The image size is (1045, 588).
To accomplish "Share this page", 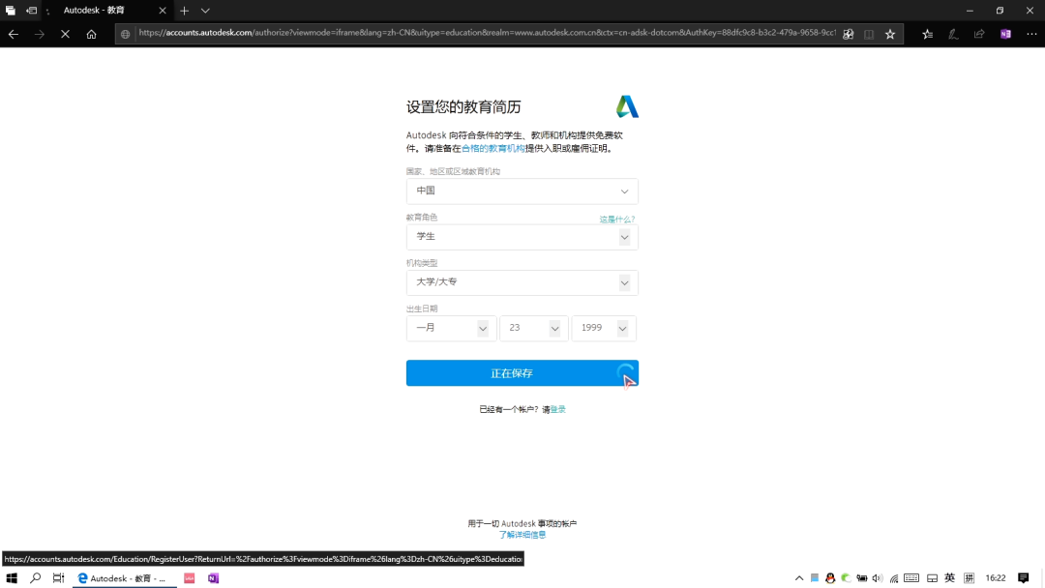I will tap(979, 34).
